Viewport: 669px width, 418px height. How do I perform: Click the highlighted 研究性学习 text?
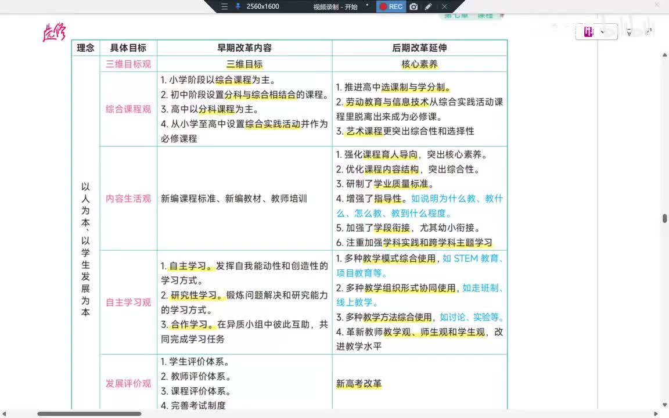pyautogui.click(x=197, y=295)
